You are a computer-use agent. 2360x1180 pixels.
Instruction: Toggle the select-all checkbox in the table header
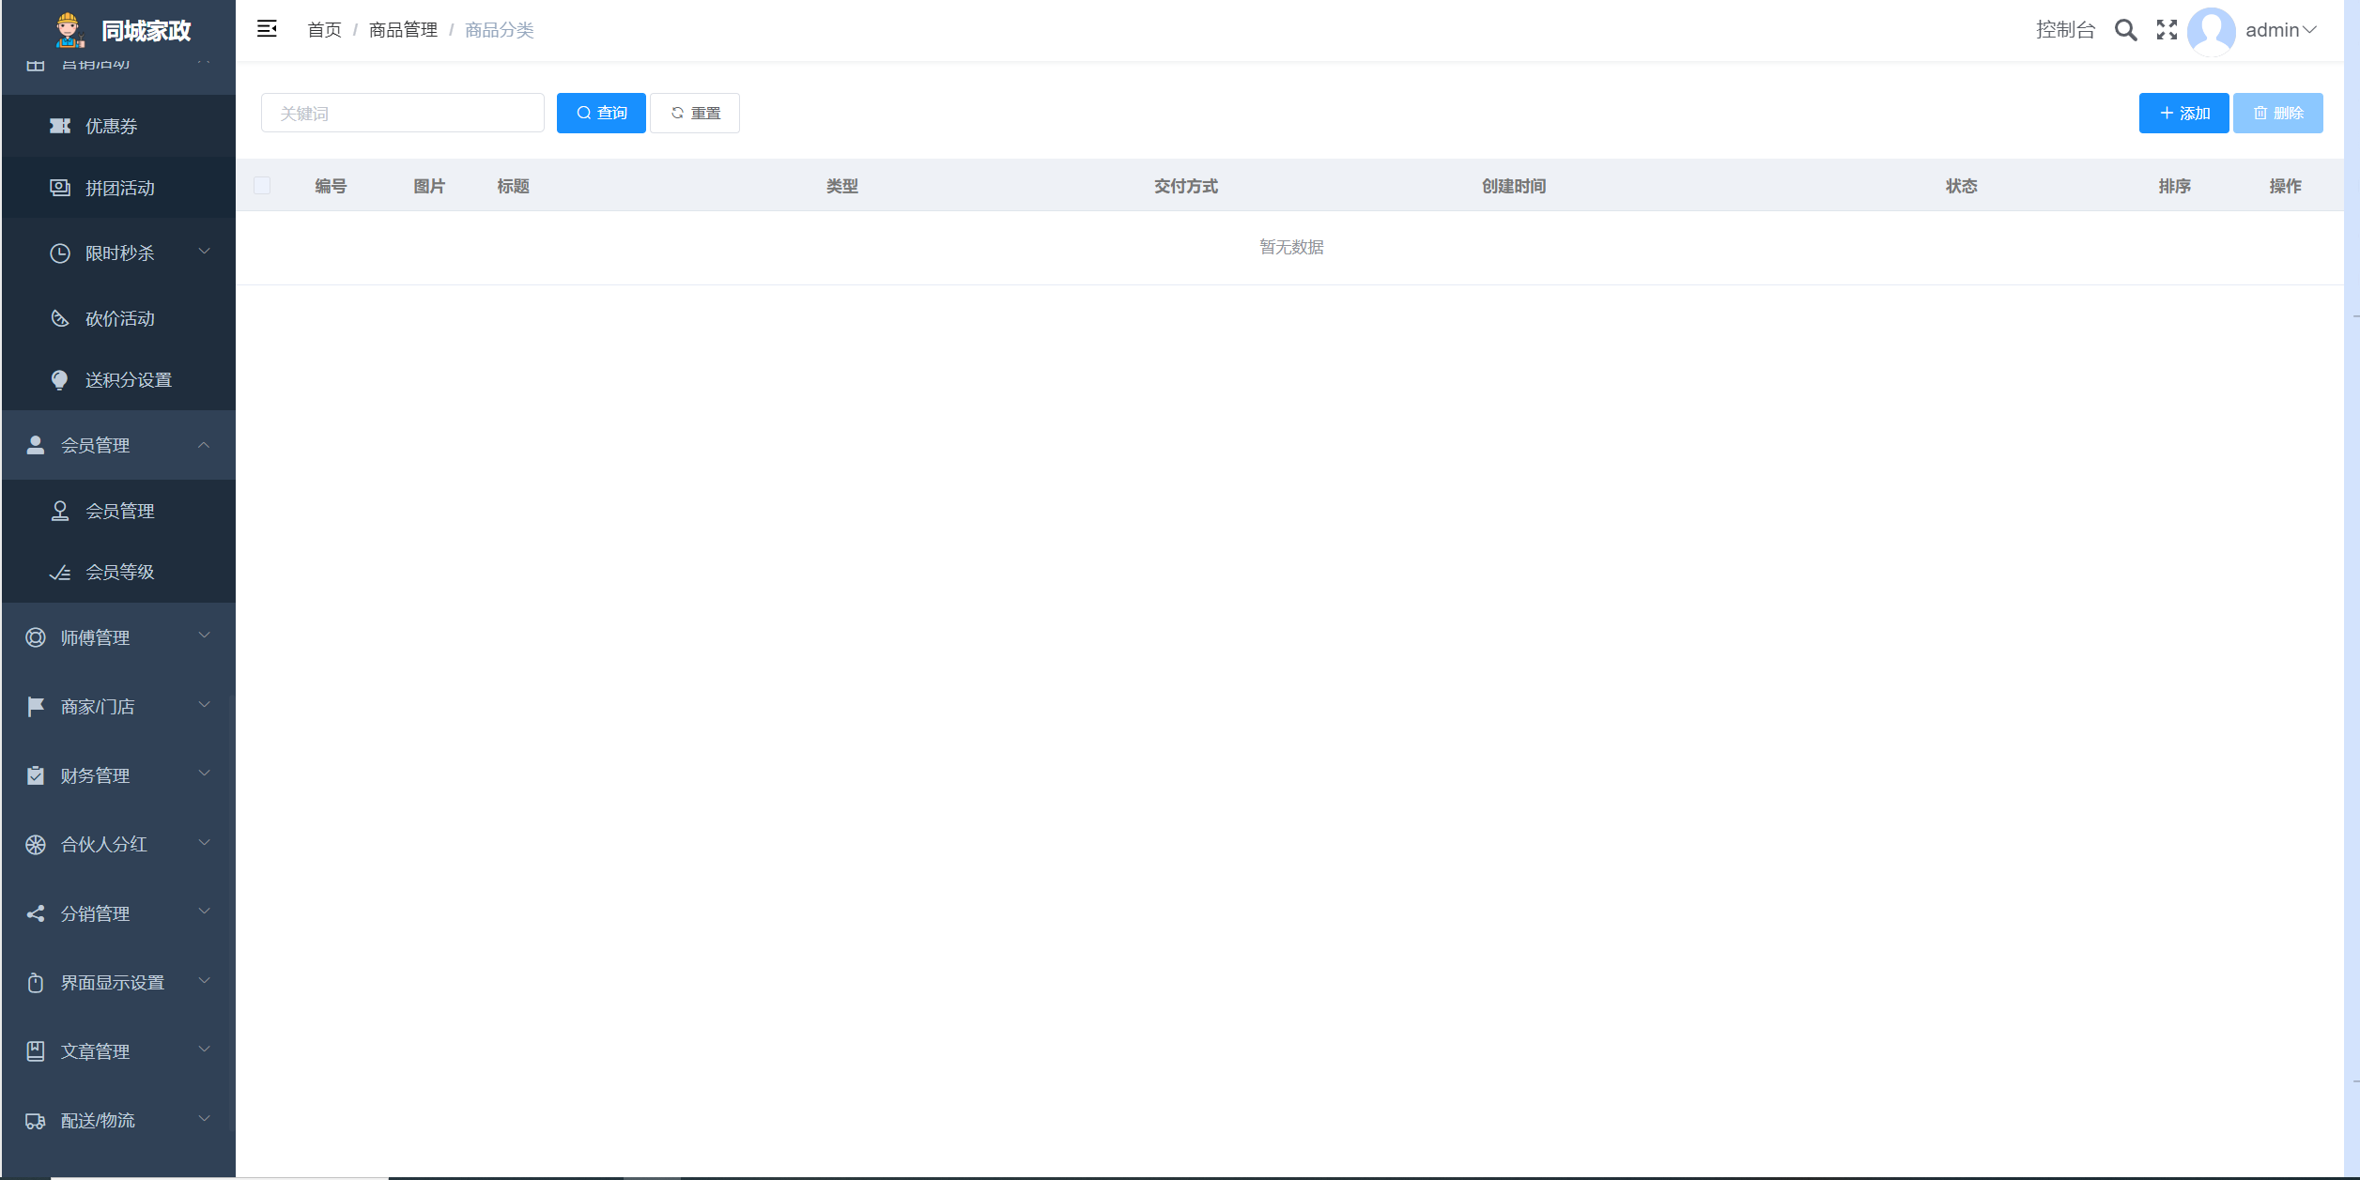[x=262, y=186]
